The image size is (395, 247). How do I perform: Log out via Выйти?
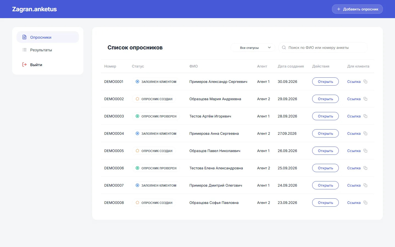click(48, 64)
